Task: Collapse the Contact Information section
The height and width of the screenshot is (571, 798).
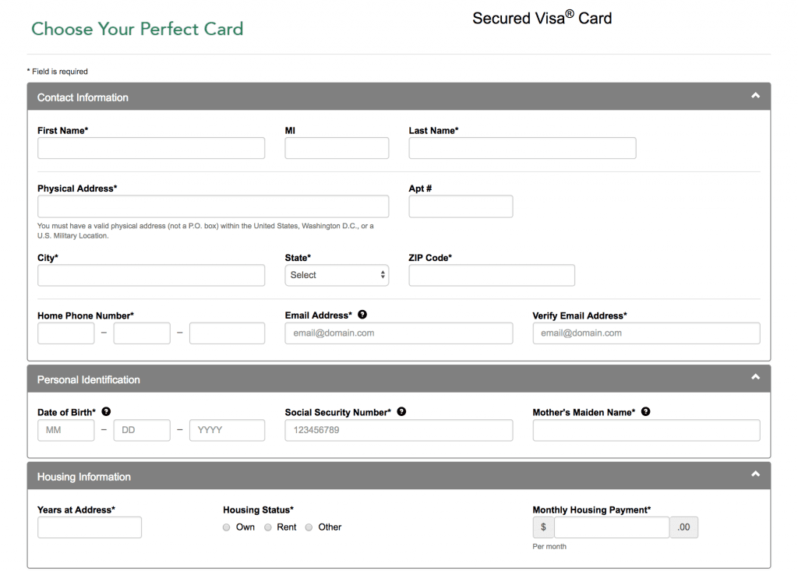Action: (754, 96)
